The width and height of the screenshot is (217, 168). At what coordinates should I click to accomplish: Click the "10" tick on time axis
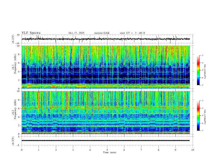tap(193, 150)
